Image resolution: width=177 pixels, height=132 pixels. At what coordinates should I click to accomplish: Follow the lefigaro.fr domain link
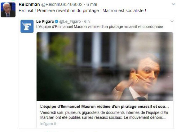pos(48,124)
